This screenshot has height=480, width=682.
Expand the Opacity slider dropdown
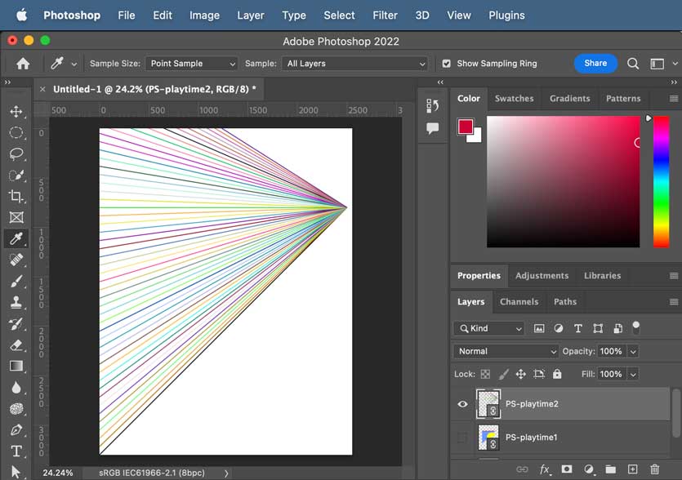(633, 351)
